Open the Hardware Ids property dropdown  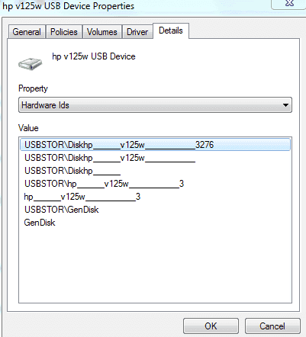tap(155, 105)
